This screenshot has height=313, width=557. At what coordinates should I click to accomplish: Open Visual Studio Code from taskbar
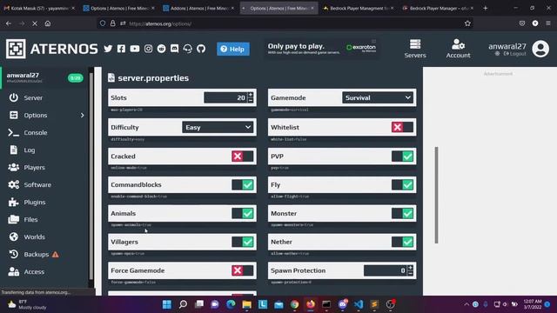359,304
